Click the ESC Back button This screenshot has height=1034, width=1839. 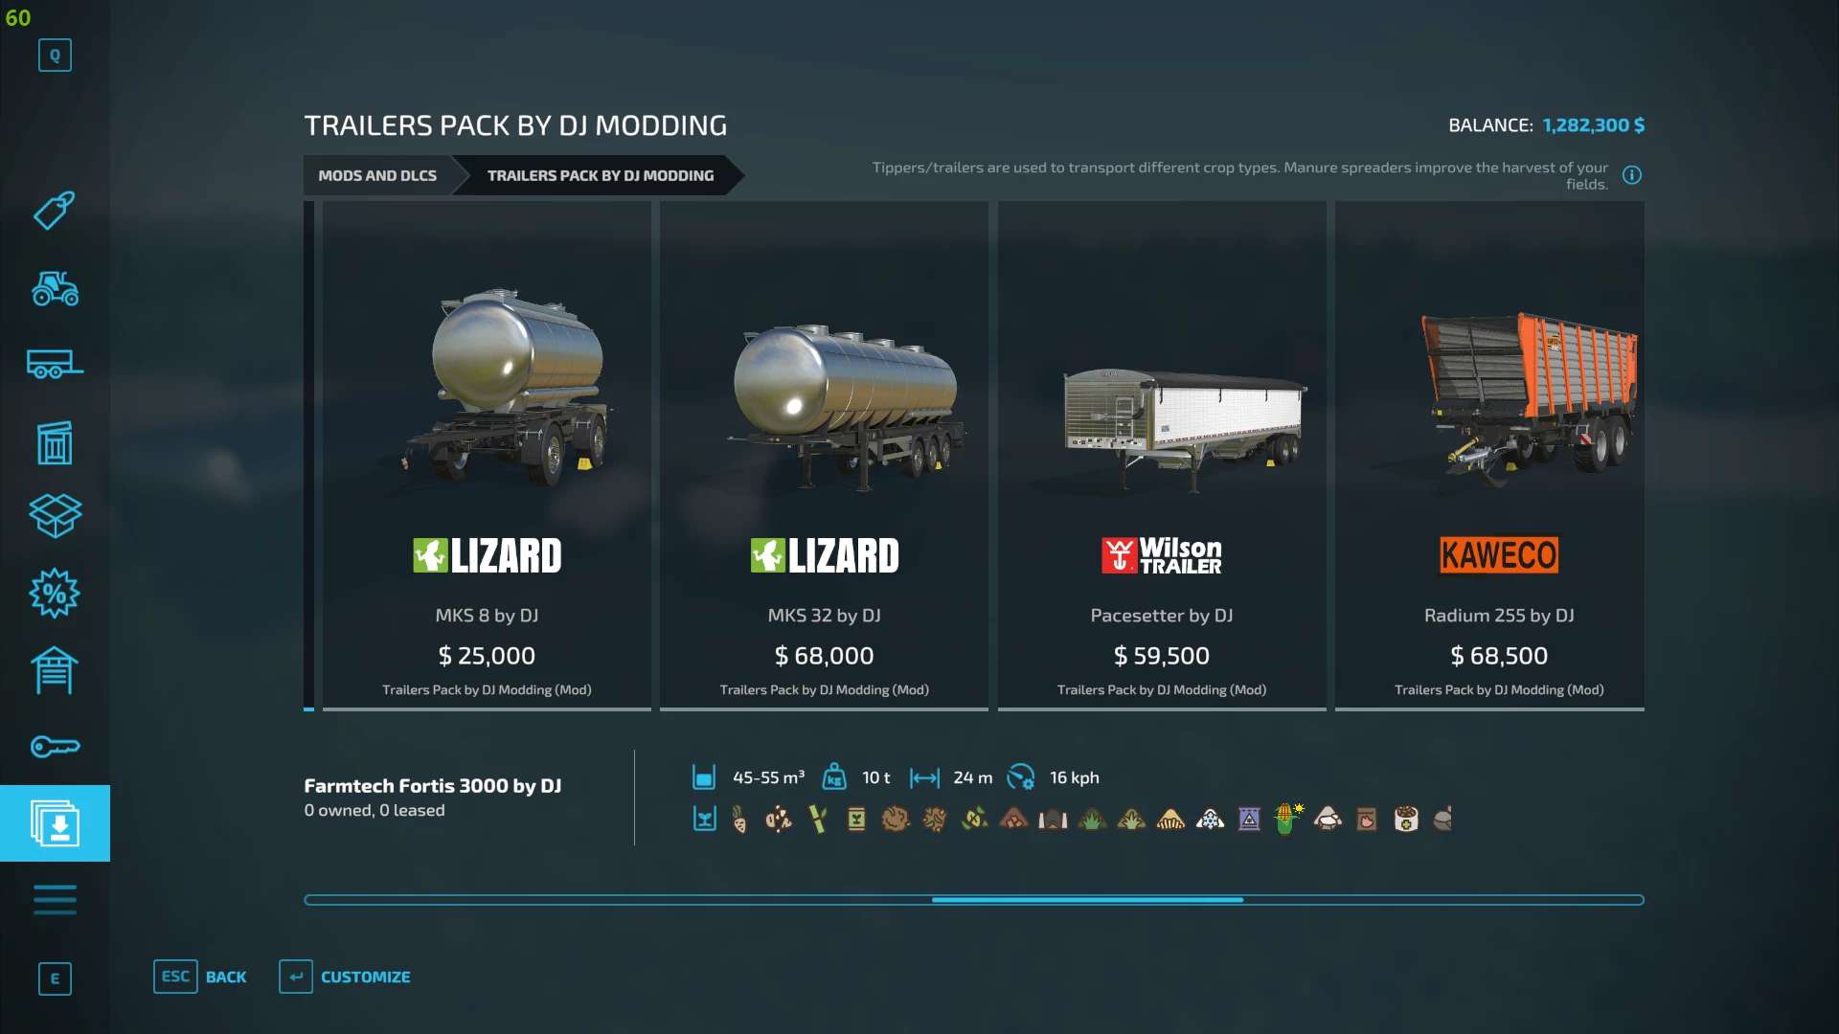coord(200,977)
